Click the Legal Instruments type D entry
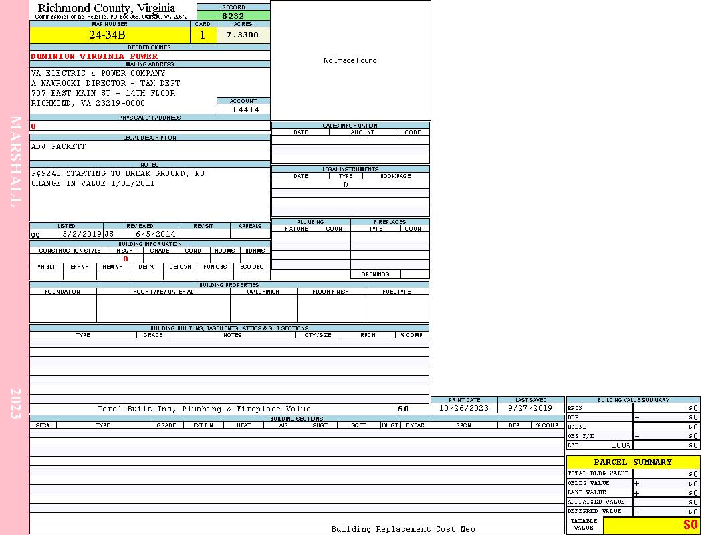 pos(346,185)
